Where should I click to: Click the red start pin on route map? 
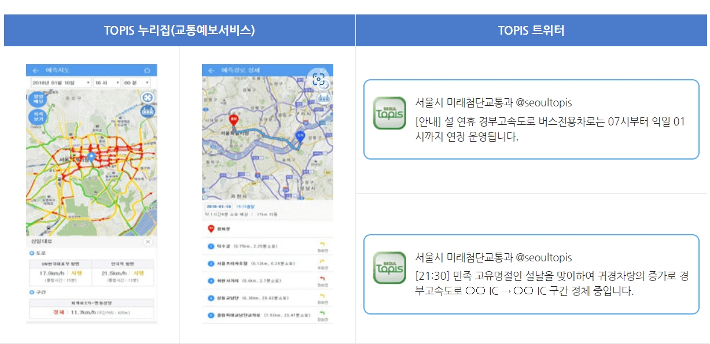234,120
